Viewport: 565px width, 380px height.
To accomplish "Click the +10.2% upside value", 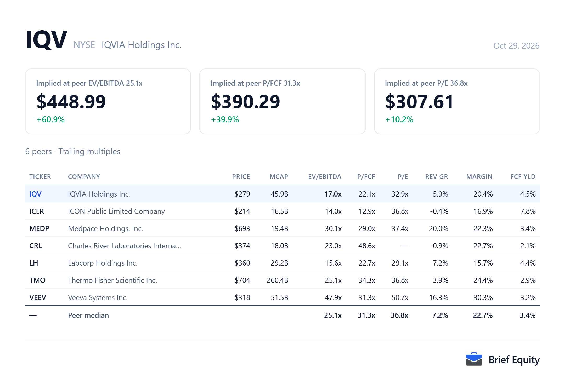I will tap(399, 119).
